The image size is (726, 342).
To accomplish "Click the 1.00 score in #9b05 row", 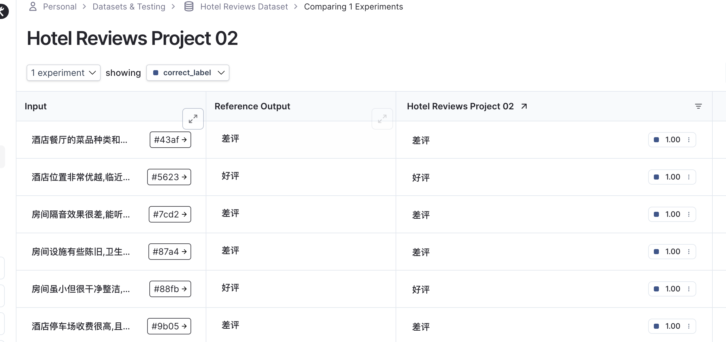I will click(673, 326).
